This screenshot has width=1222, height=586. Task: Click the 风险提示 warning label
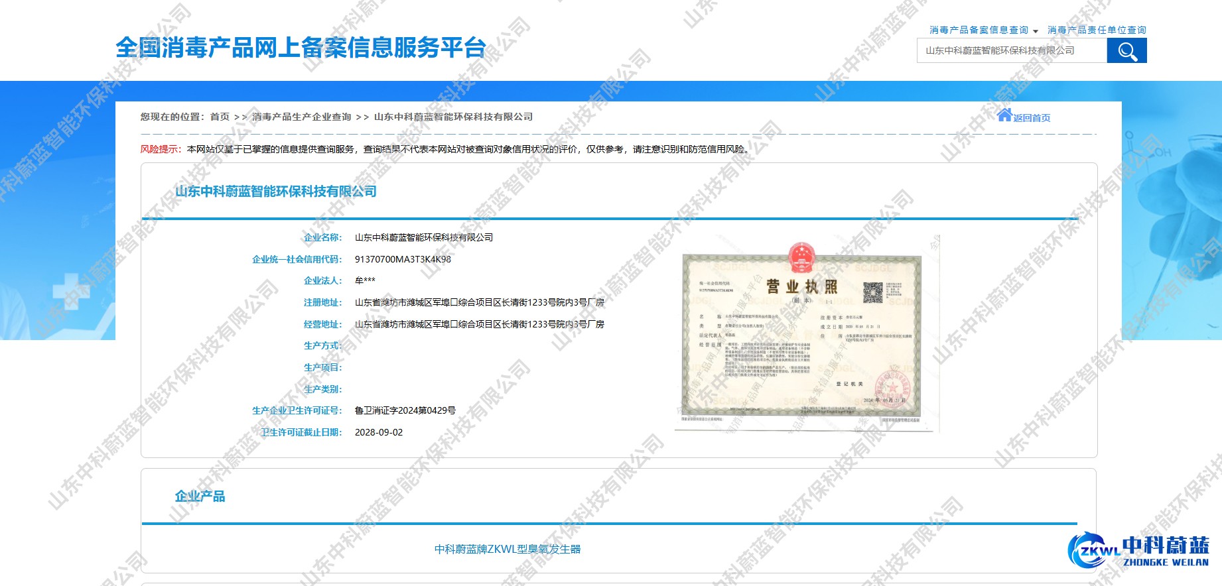point(161,149)
